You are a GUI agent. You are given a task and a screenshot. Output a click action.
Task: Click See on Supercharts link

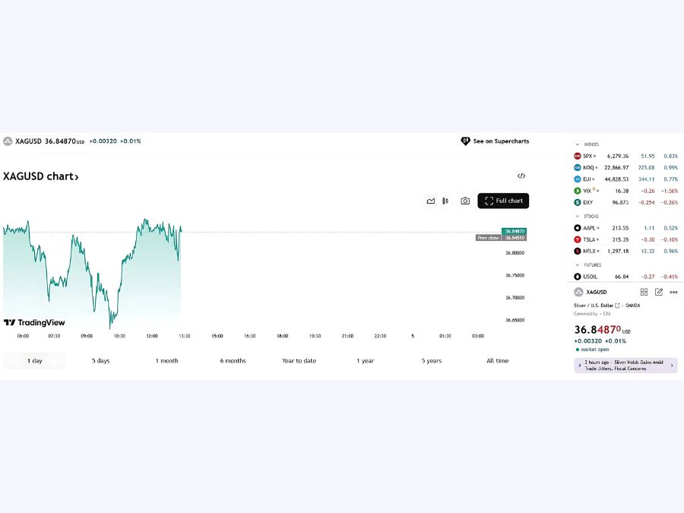coord(495,141)
